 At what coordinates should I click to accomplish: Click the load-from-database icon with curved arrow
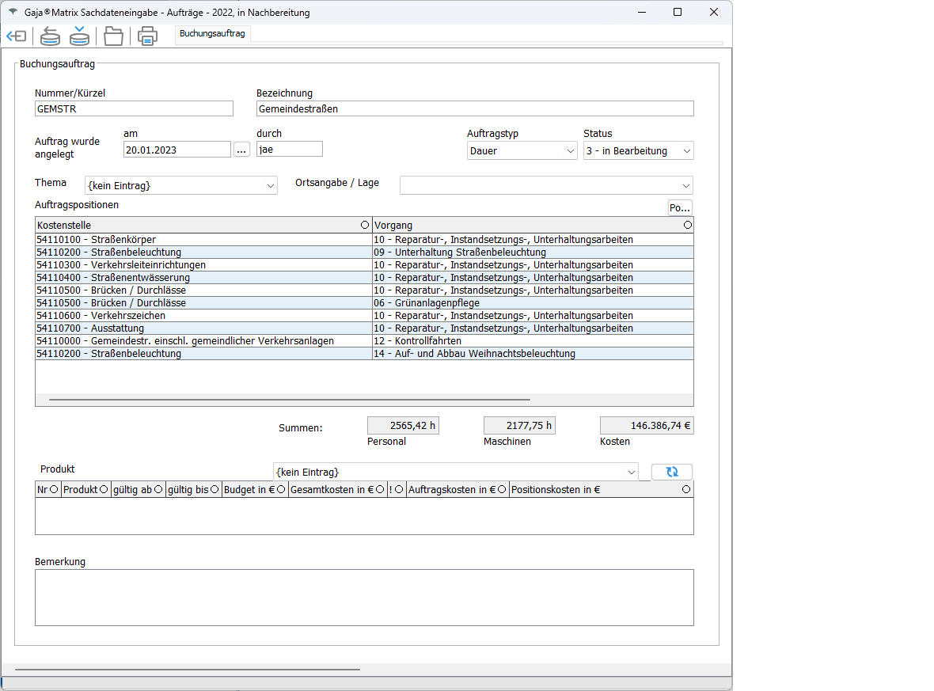tap(50, 36)
